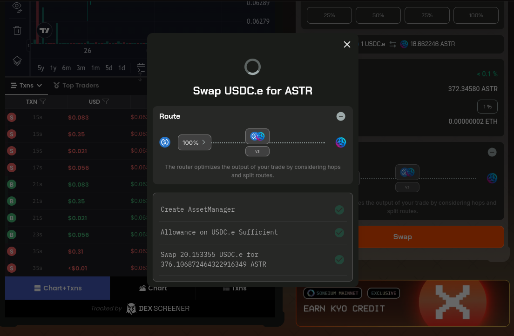Click the EXCLUSIVE badge on banner

384,293
